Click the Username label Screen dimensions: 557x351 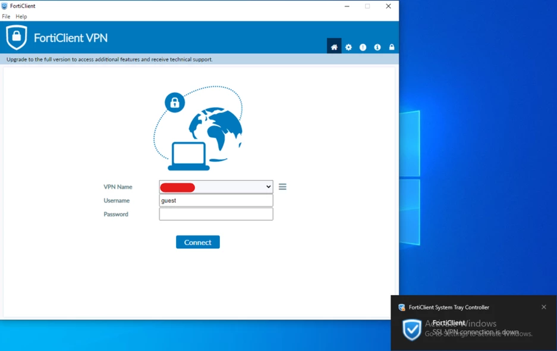click(x=117, y=200)
